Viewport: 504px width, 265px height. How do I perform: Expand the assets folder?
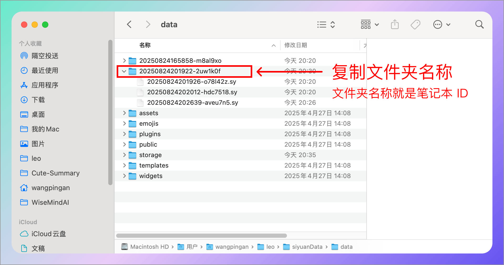tap(124, 113)
